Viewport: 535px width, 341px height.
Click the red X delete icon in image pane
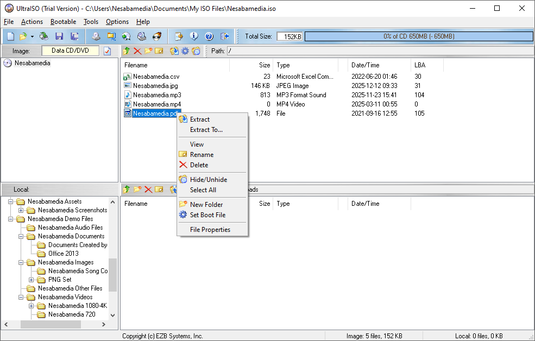137,51
